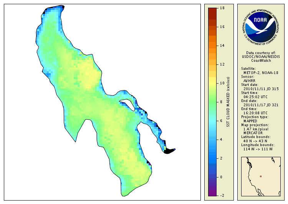Click the 'Data courtesy of:' text
The image size is (288, 204).
coord(261,53)
